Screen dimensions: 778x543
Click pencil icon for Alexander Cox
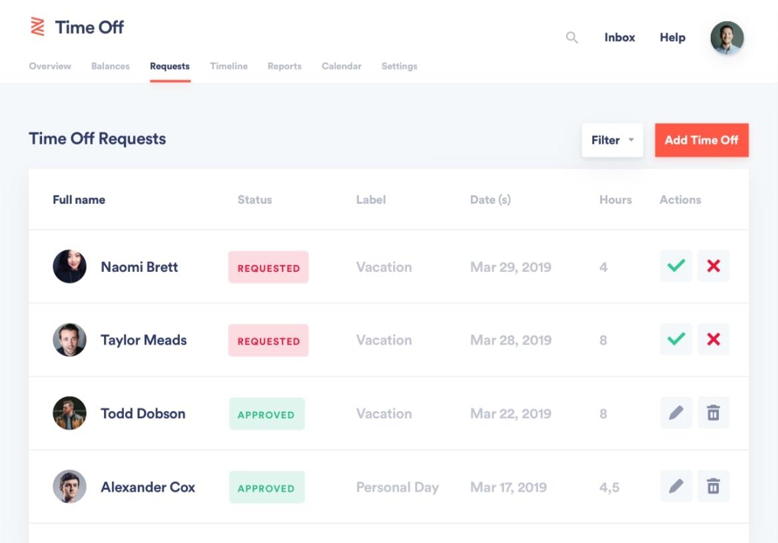click(x=676, y=486)
